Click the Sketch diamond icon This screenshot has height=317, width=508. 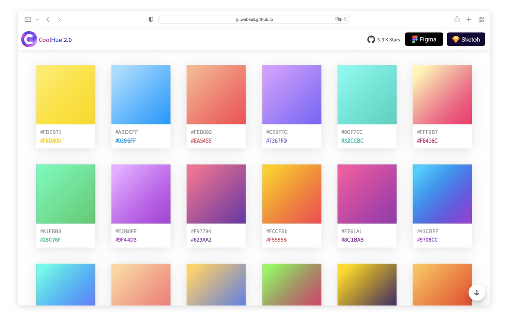click(456, 39)
